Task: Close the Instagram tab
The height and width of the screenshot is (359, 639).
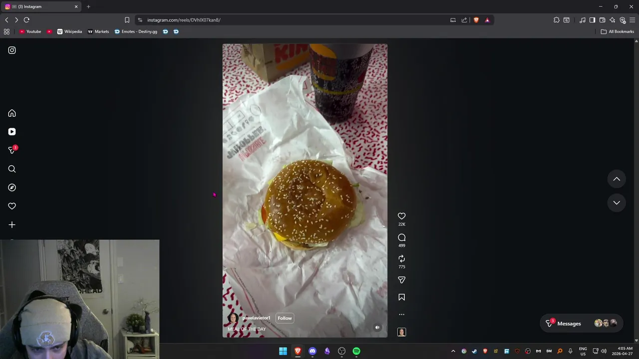Action: [x=76, y=6]
